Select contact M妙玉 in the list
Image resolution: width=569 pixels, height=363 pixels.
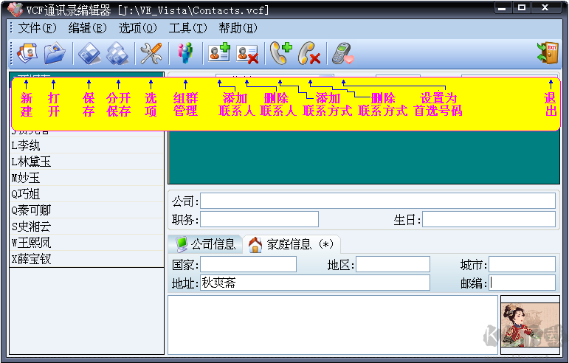click(87, 178)
